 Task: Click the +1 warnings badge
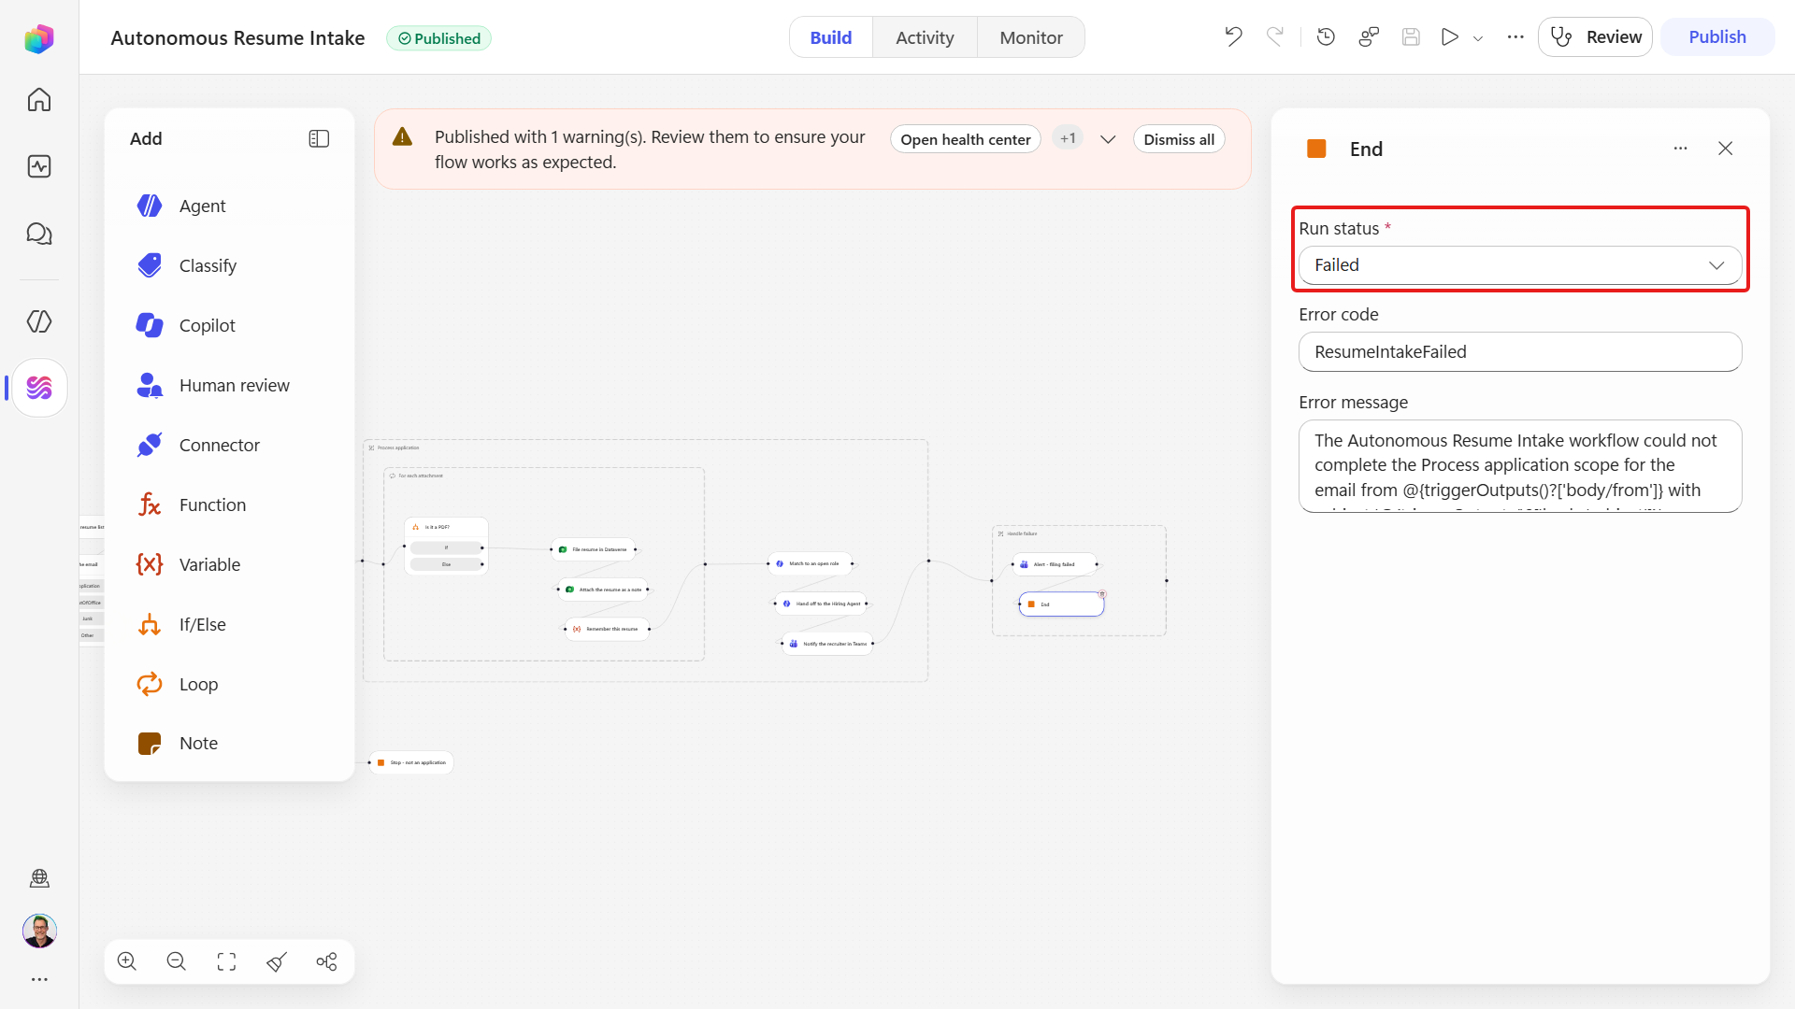[1068, 138]
